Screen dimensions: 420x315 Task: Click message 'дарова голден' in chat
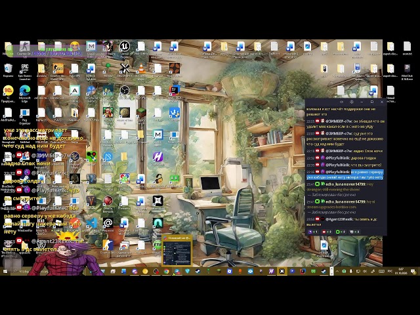[364, 158]
